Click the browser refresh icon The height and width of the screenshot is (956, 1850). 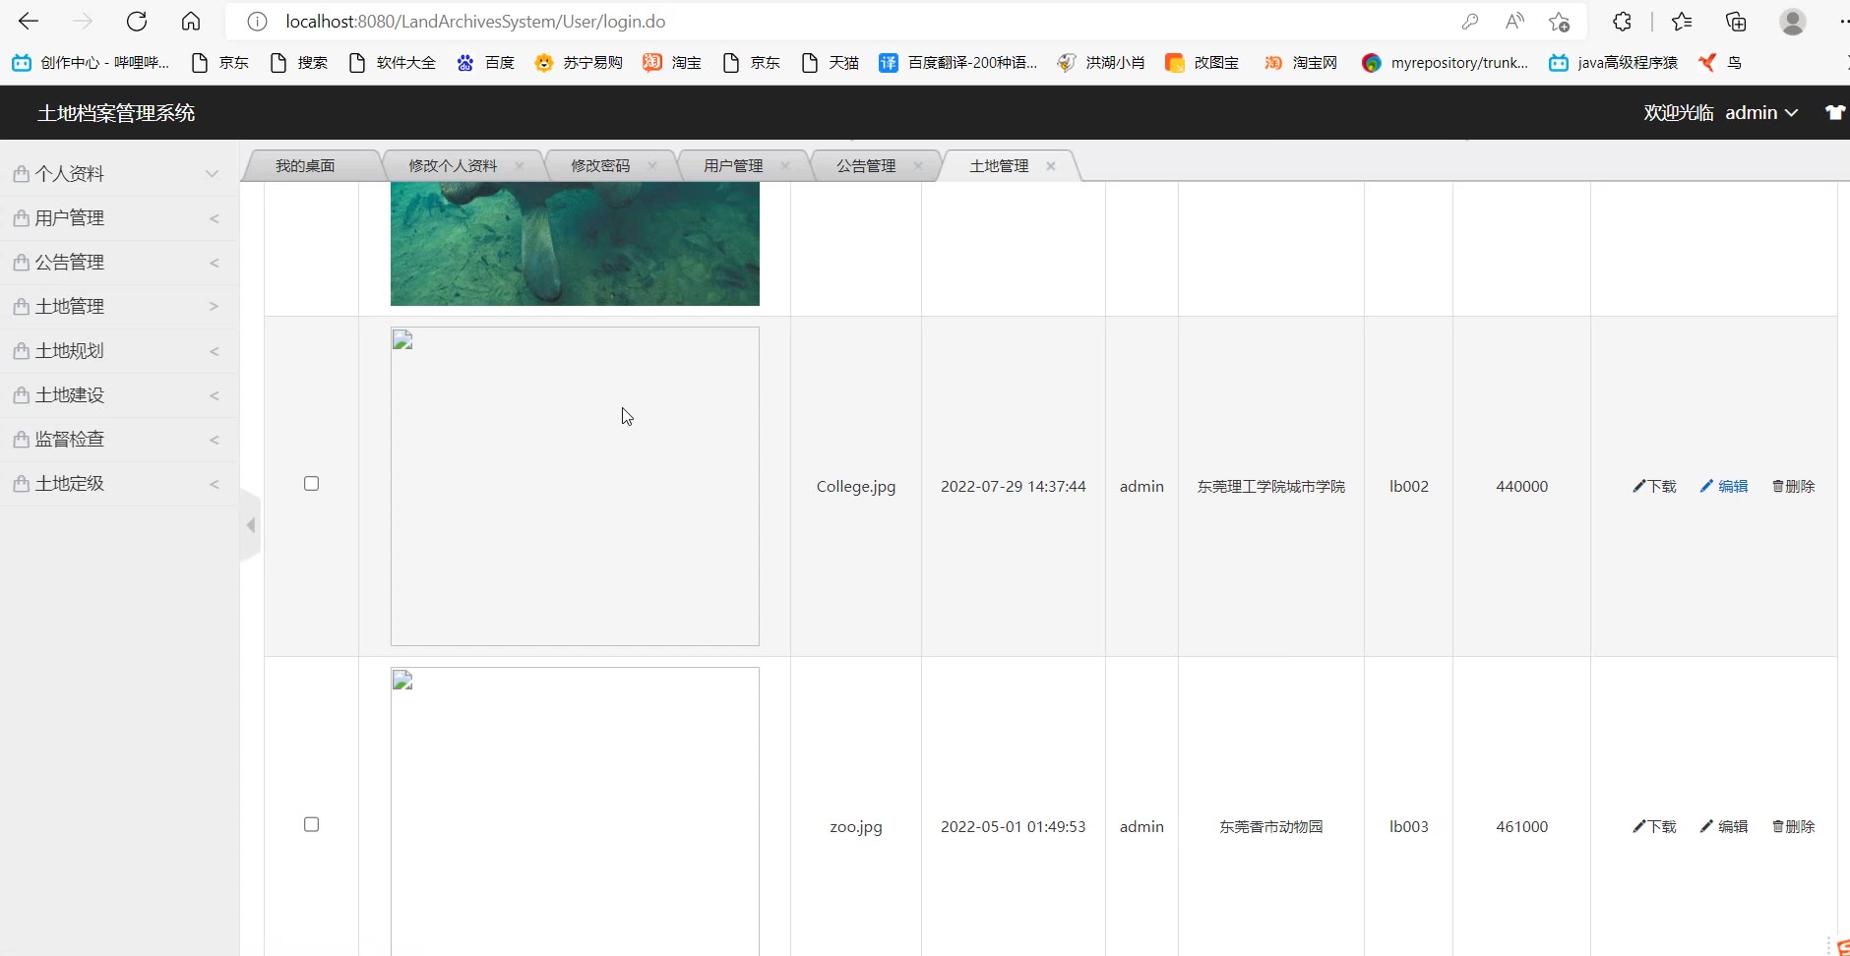click(x=137, y=22)
